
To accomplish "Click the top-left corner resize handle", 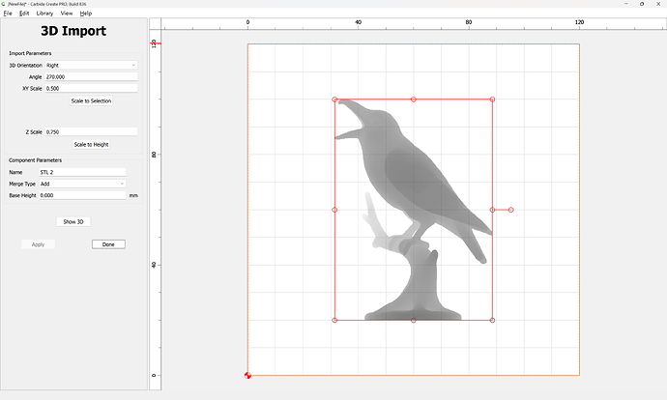I will point(335,100).
